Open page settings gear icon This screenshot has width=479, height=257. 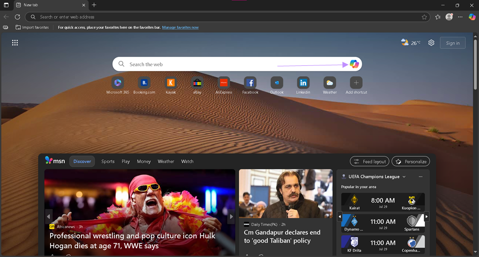[431, 43]
